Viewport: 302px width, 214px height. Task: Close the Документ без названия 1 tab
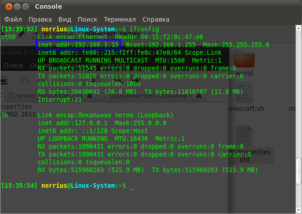pyautogui.click(x=199, y=96)
